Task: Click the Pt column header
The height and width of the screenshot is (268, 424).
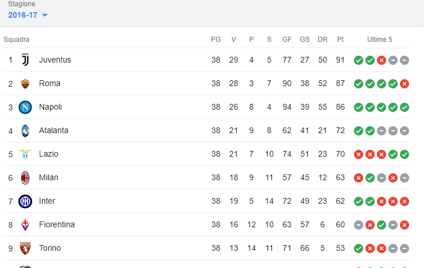Action: pyautogui.click(x=340, y=40)
